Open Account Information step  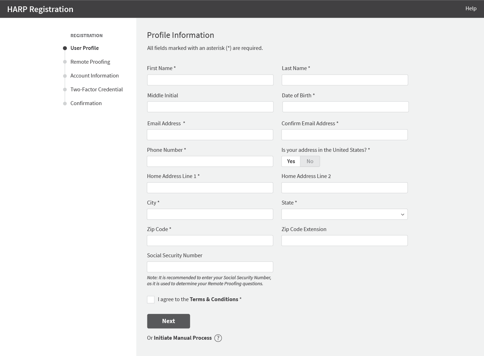tap(95, 76)
